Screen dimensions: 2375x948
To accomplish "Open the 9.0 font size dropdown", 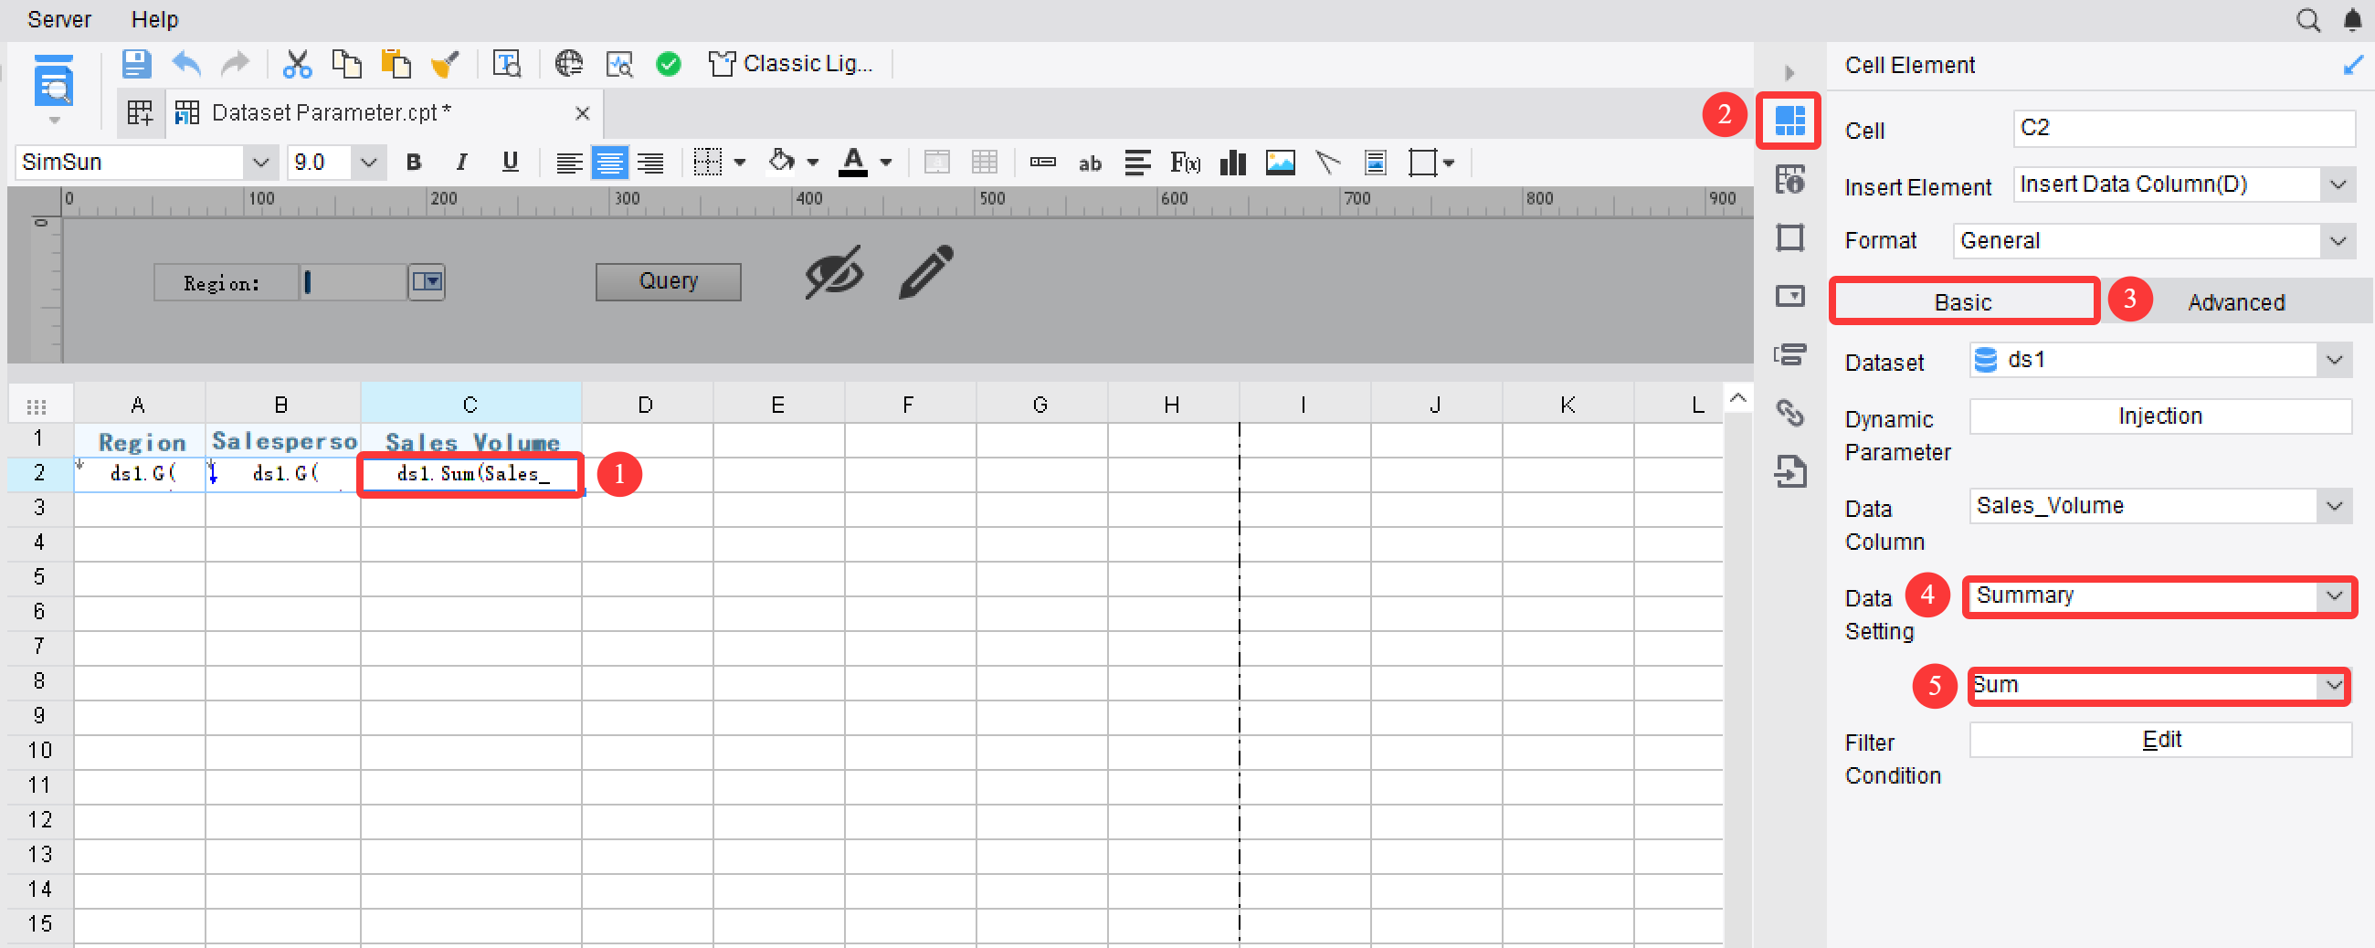I will point(369,163).
